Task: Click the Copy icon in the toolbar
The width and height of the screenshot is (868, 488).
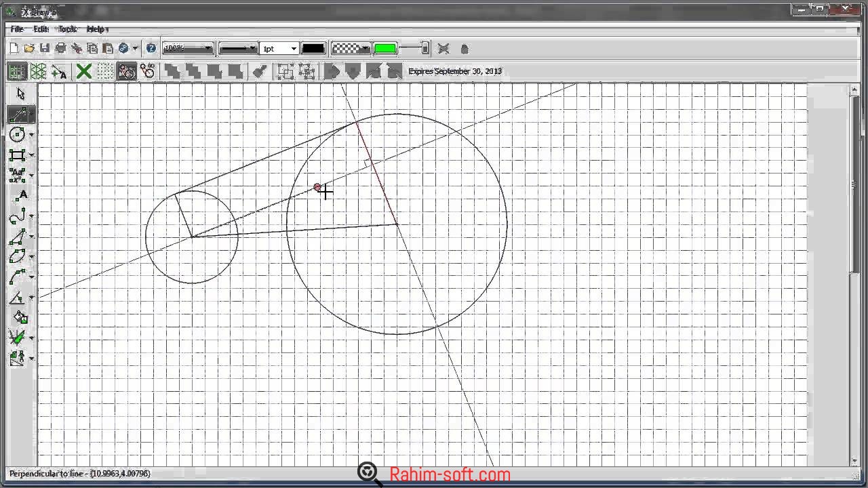Action: (x=92, y=49)
